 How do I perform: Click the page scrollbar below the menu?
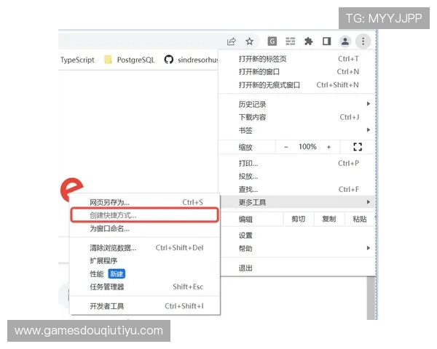tap(371, 298)
